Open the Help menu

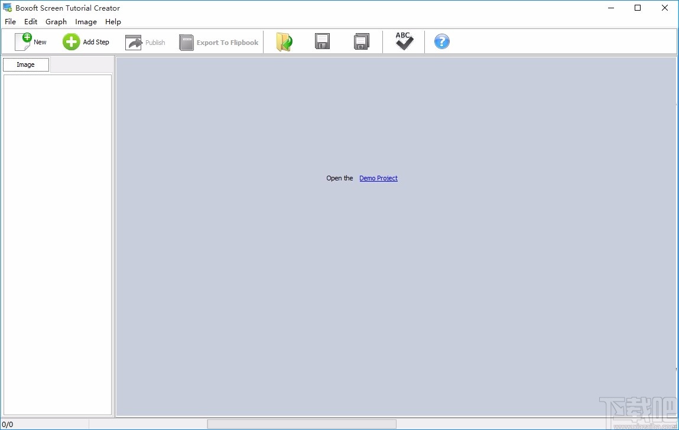[x=112, y=21]
